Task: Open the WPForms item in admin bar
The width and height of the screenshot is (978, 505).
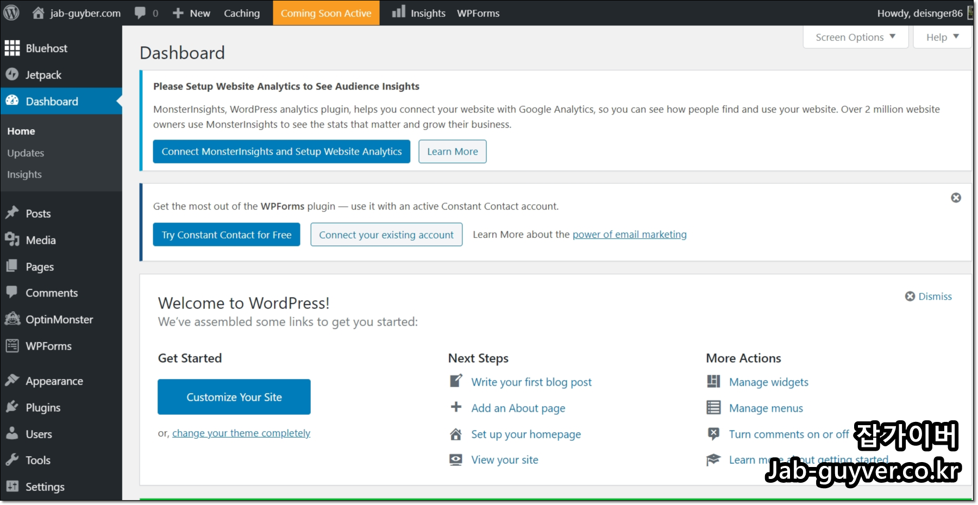Action: [478, 13]
